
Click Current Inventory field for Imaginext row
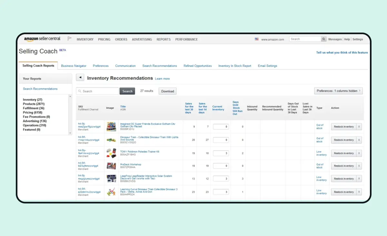[221, 127]
